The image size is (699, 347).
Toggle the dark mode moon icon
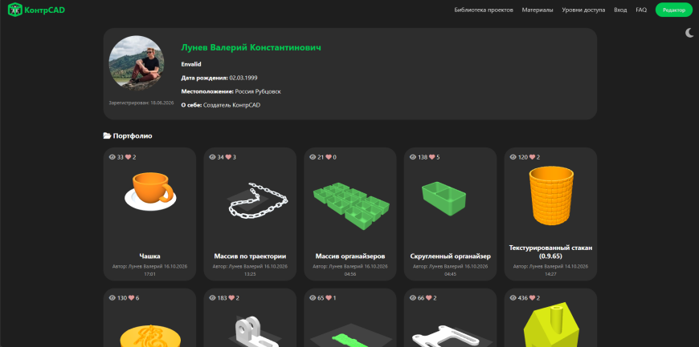(x=689, y=33)
